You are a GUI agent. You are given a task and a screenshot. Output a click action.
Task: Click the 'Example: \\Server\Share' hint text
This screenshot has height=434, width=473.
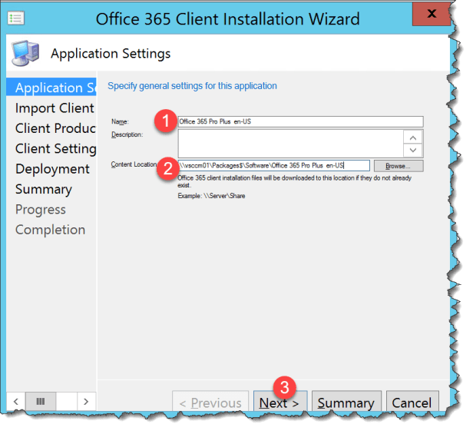[211, 196]
